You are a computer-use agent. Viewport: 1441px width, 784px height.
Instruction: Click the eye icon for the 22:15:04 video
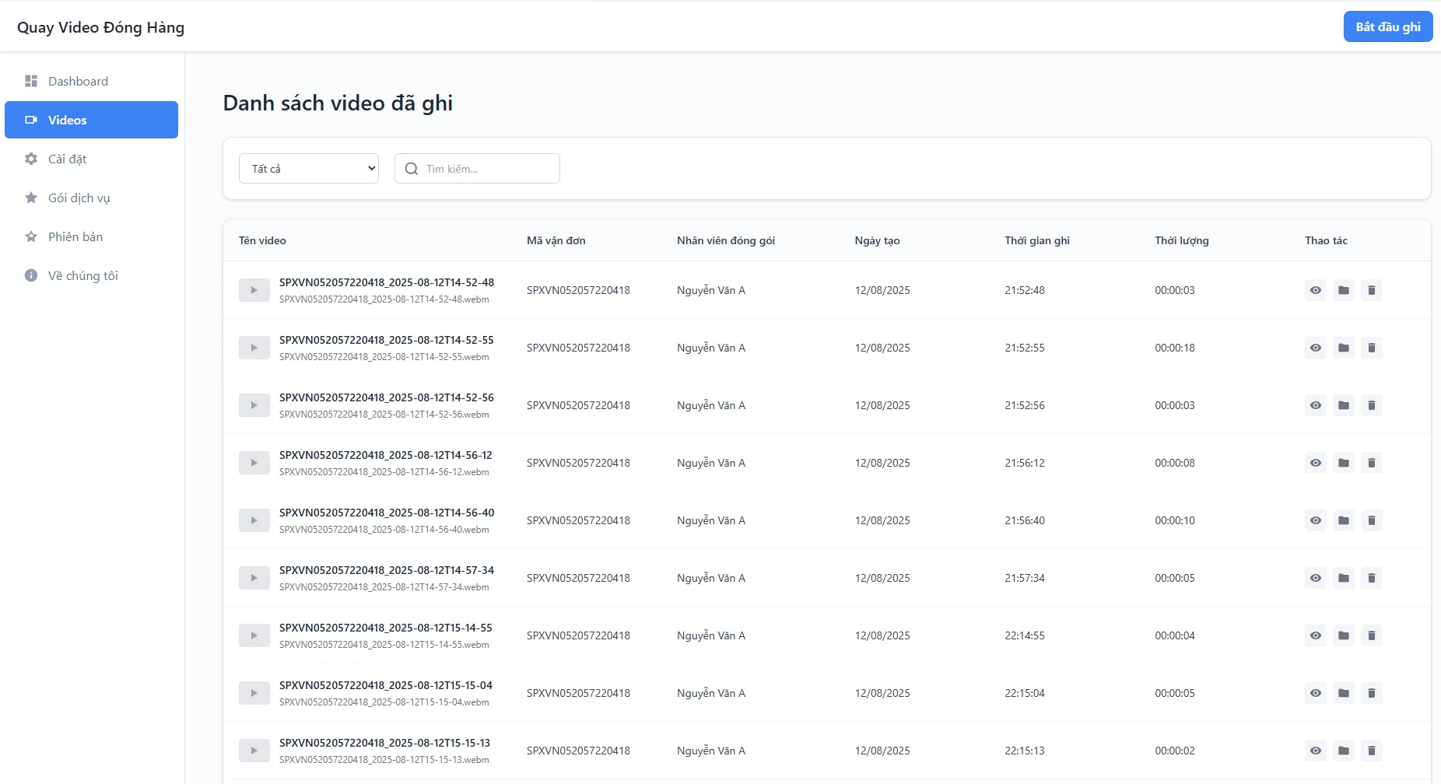click(x=1316, y=693)
